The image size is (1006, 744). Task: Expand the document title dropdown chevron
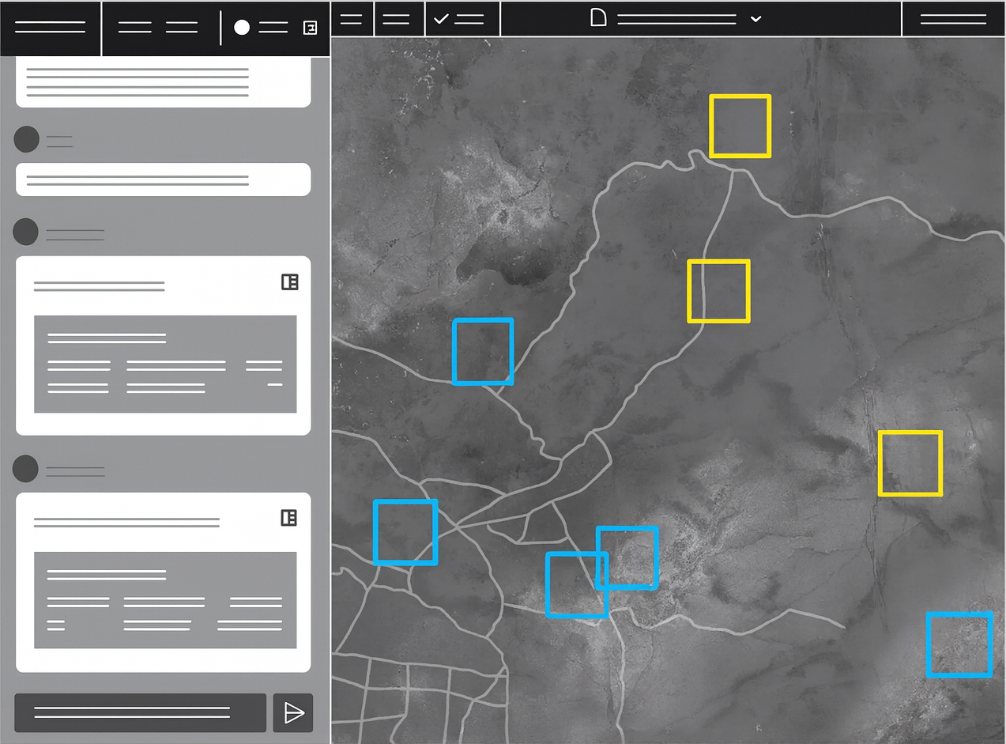(755, 19)
